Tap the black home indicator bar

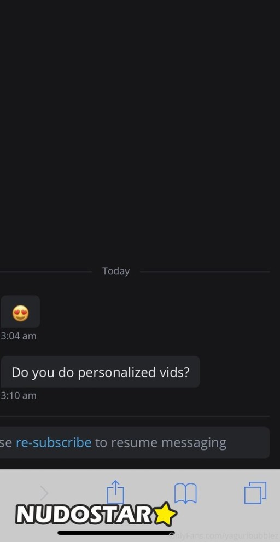(x=116, y=533)
